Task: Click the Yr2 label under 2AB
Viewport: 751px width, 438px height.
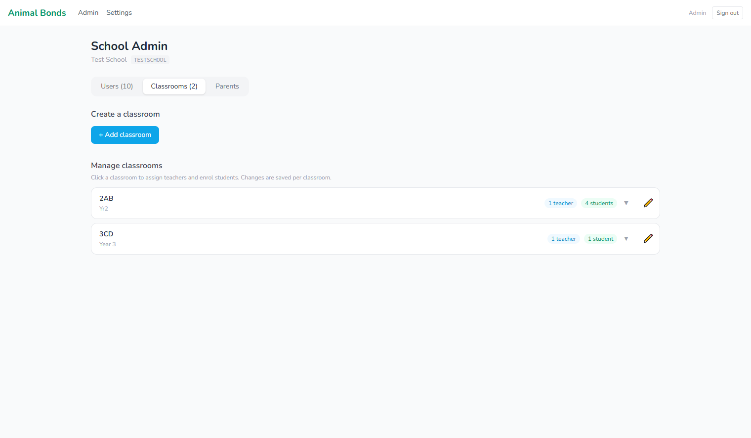Action: click(x=104, y=209)
